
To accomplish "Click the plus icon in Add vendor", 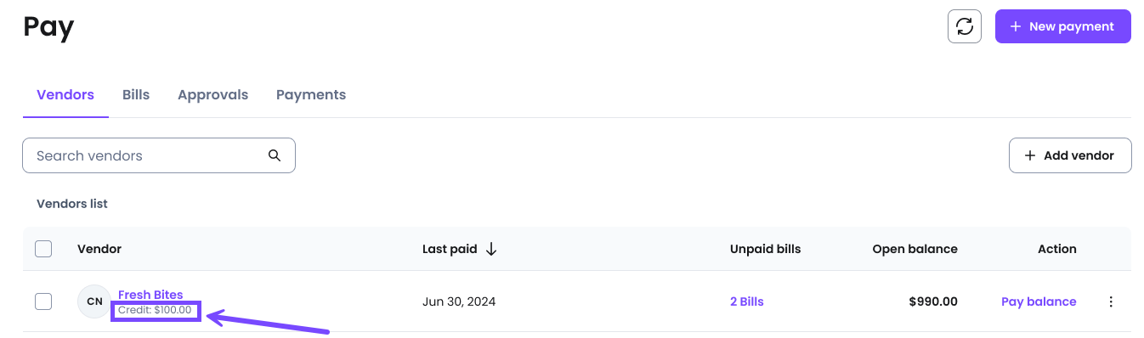I will [x=1030, y=155].
